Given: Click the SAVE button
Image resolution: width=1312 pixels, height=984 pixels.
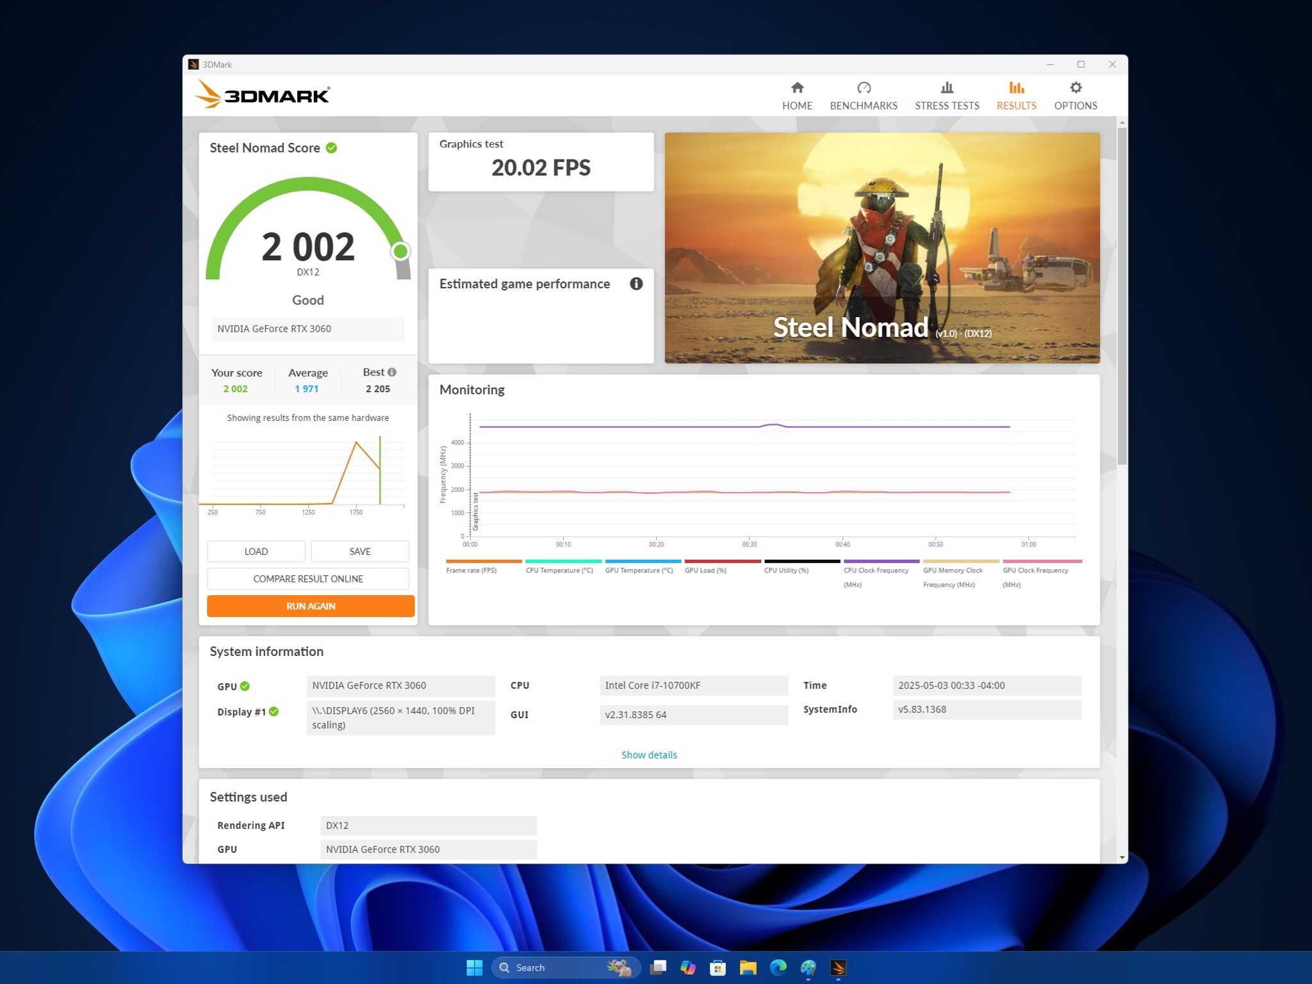Looking at the screenshot, I should (x=360, y=552).
